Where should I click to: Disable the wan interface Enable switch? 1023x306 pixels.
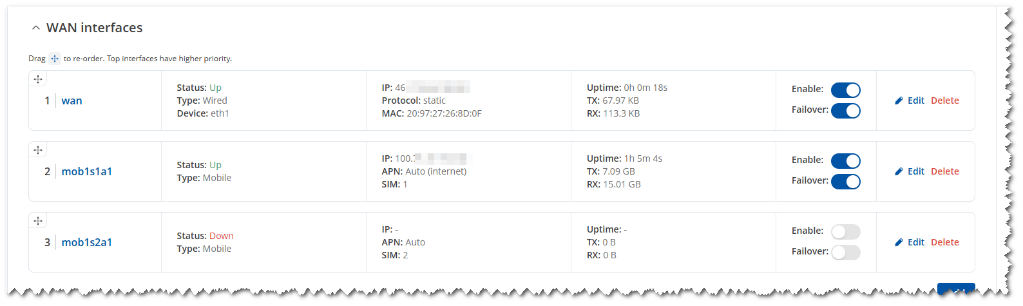pyautogui.click(x=846, y=90)
